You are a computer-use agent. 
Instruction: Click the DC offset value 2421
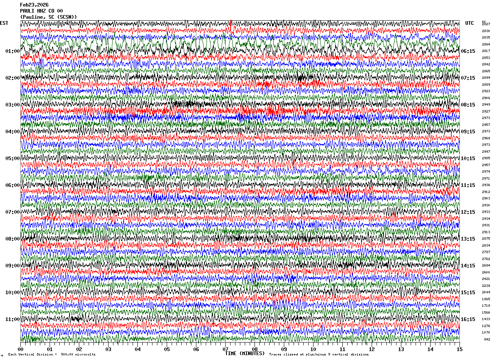click(486, 279)
